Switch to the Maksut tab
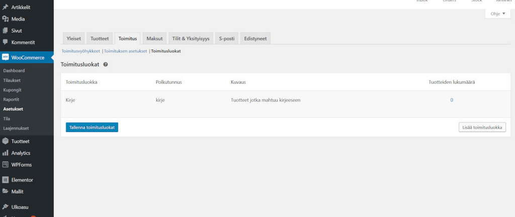The width and height of the screenshot is (515, 217). (154, 39)
